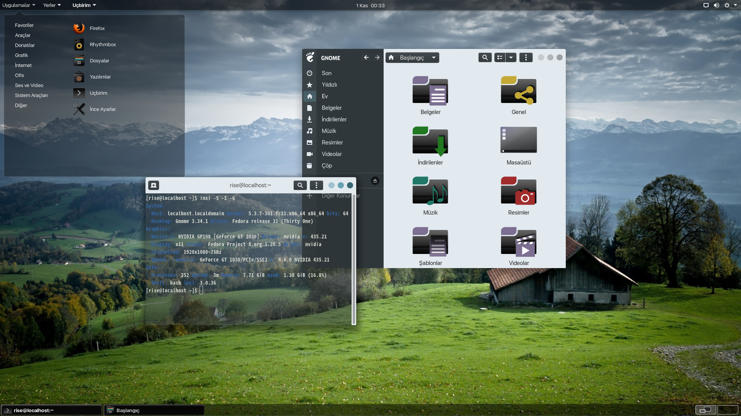Select the Araçlar category
The width and height of the screenshot is (741, 416).
23,35
